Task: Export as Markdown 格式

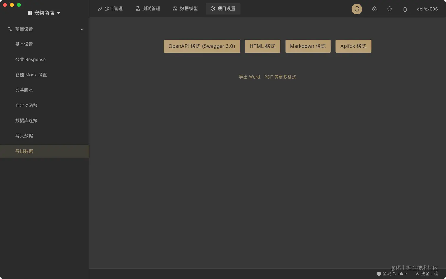Action: pos(308,46)
